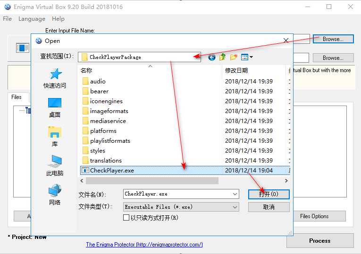361x254 pixels.
Task: Expand the file name dropdown
Action: point(235,194)
